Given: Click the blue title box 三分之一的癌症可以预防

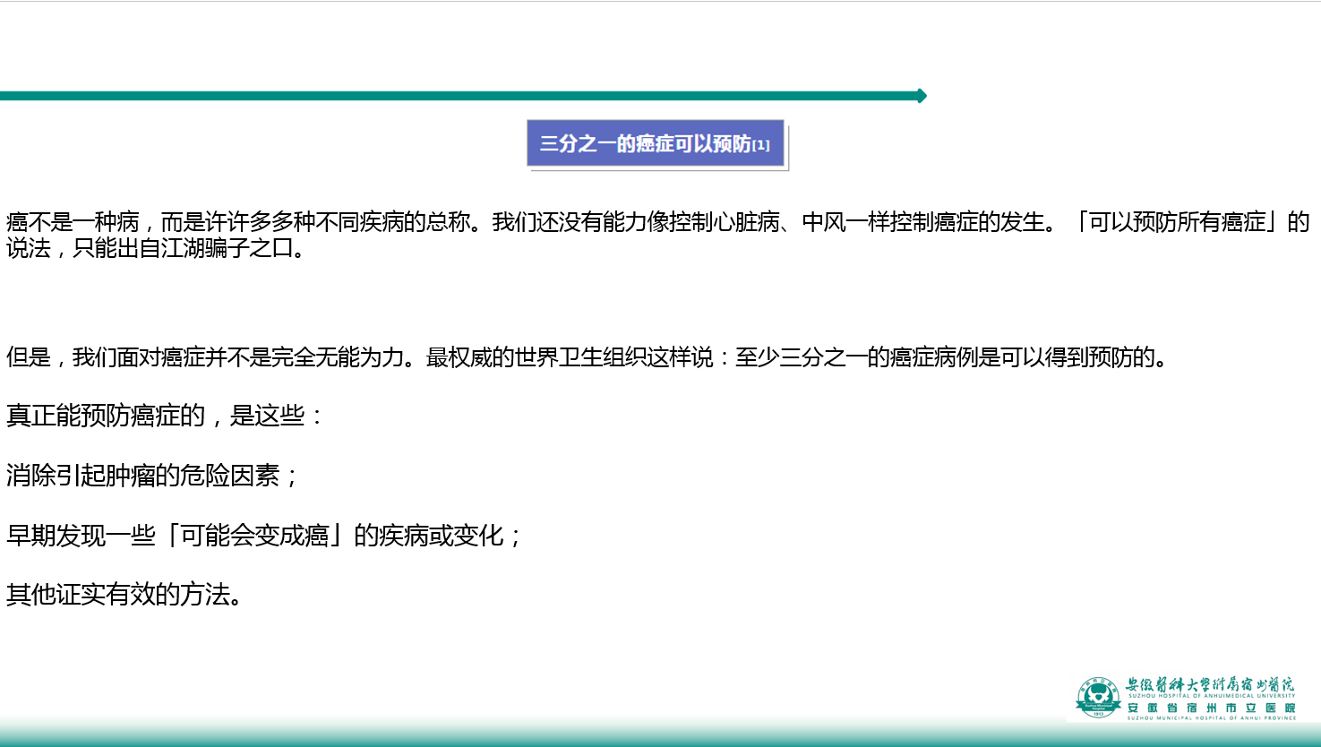Looking at the screenshot, I should point(655,144).
